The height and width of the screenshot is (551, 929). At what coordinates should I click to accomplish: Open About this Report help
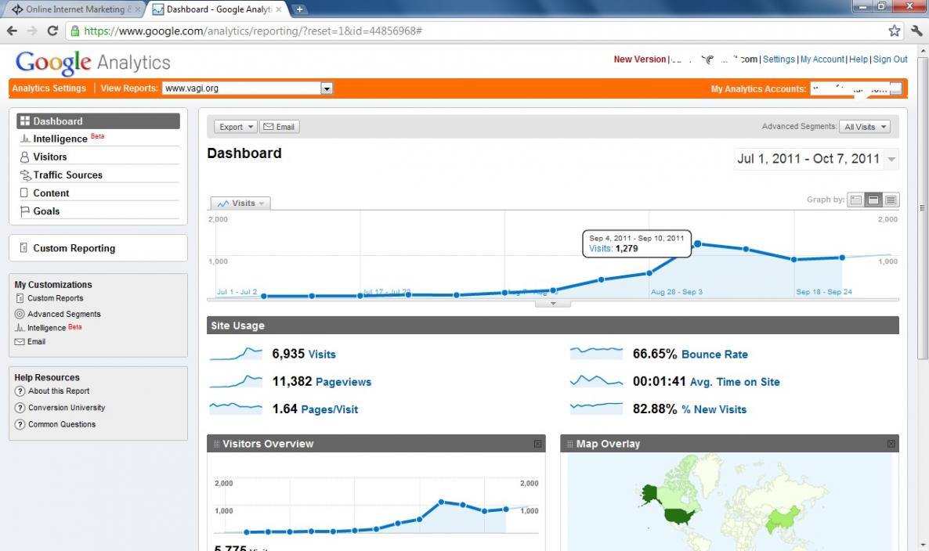pyautogui.click(x=59, y=391)
